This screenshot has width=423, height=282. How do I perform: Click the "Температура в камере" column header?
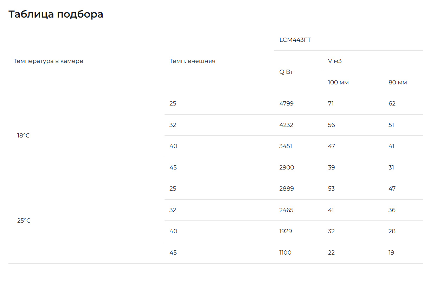pos(49,61)
